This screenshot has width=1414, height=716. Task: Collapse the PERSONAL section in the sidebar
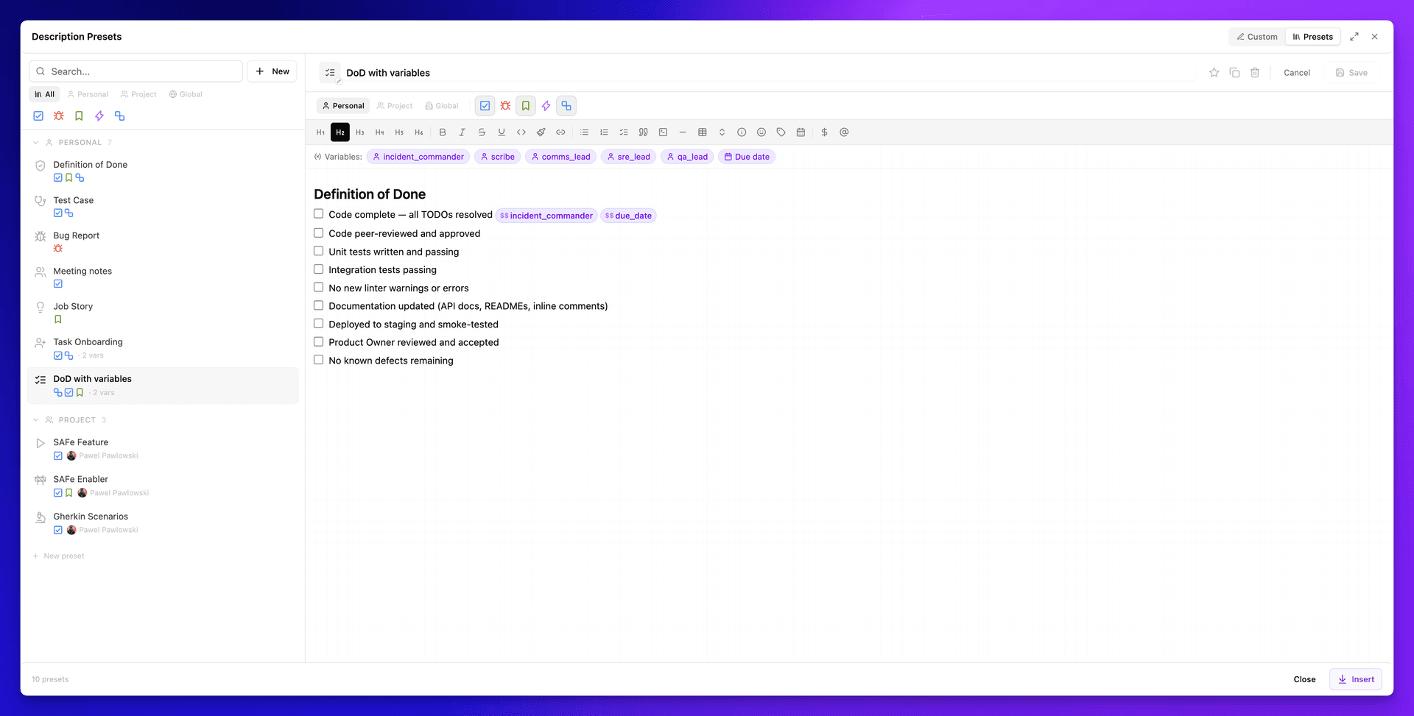pyautogui.click(x=35, y=142)
